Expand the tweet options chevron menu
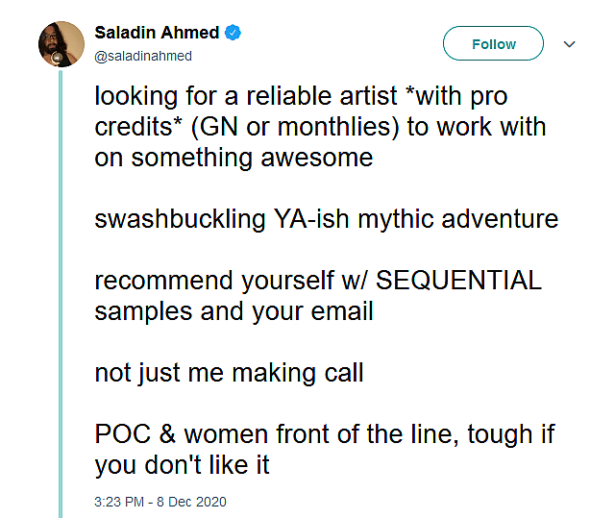Image resolution: width=615 pixels, height=518 pixels. point(569,44)
